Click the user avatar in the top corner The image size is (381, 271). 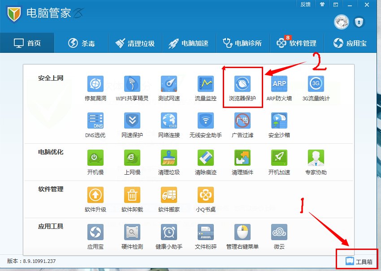(341, 22)
